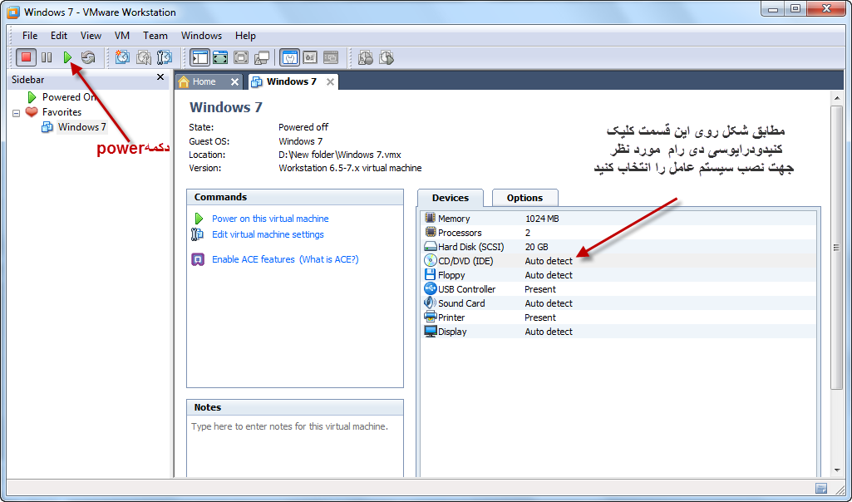The height and width of the screenshot is (502, 852).
Task: Click the ACE features purple icon
Action: coord(199,259)
